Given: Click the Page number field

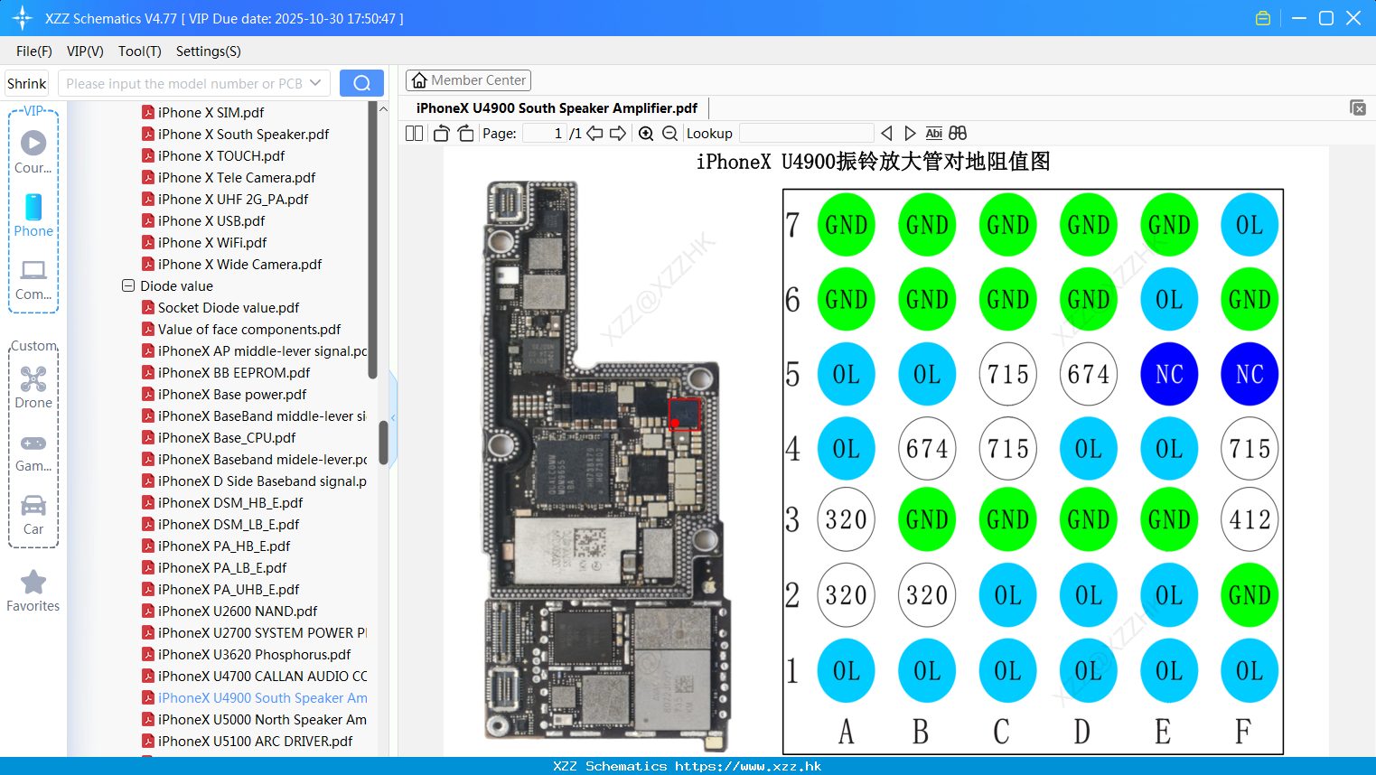Looking at the screenshot, I should pyautogui.click(x=545, y=133).
